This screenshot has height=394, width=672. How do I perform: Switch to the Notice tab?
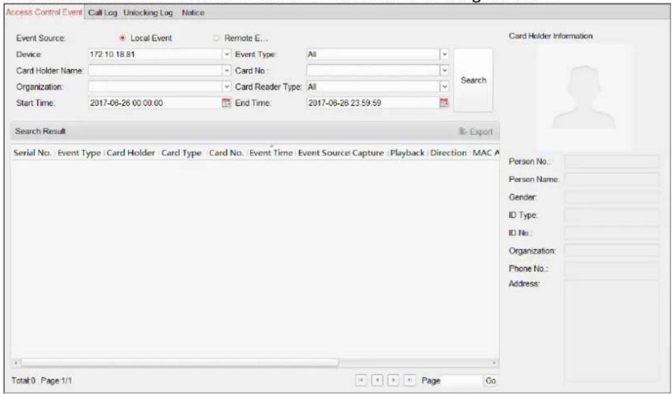pos(193,13)
